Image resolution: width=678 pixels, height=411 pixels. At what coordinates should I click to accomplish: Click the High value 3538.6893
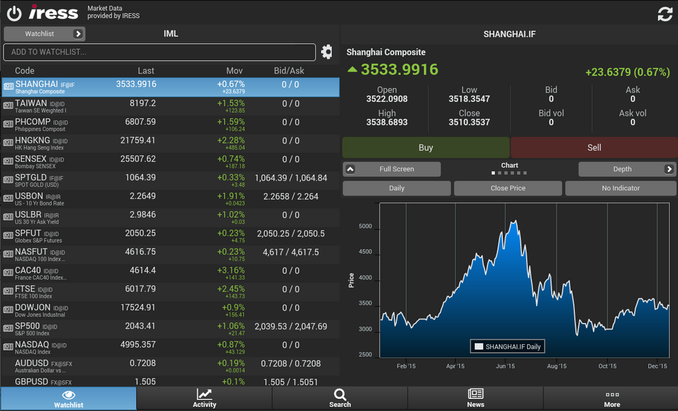click(387, 122)
